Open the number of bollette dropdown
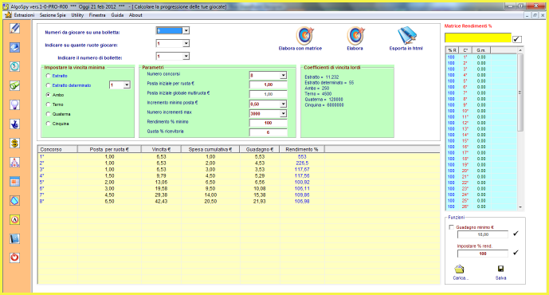Viewport: 549px width, 295px height. [186, 56]
